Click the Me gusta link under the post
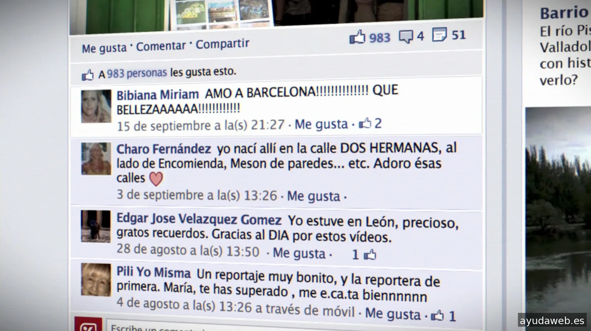The image size is (591, 331). click(x=104, y=48)
